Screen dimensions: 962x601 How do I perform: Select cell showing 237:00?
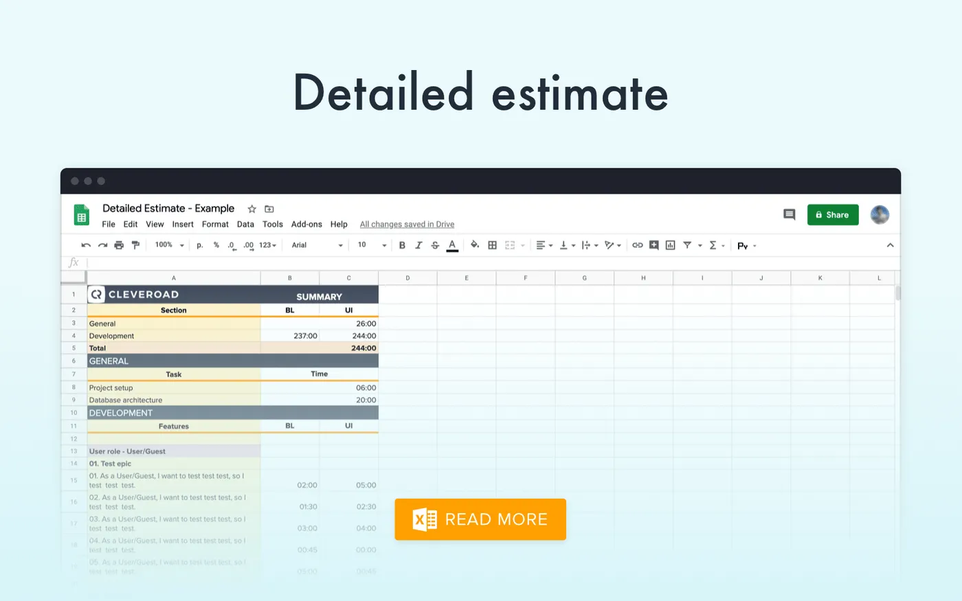pyautogui.click(x=290, y=336)
